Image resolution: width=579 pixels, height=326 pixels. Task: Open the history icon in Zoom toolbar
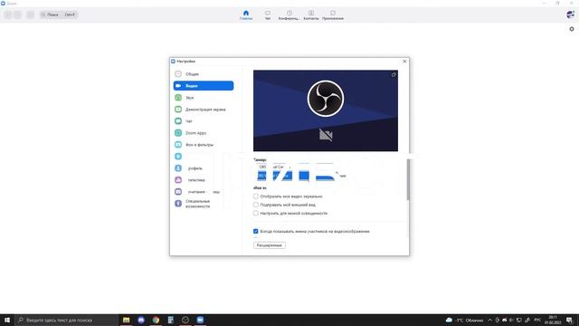point(30,14)
